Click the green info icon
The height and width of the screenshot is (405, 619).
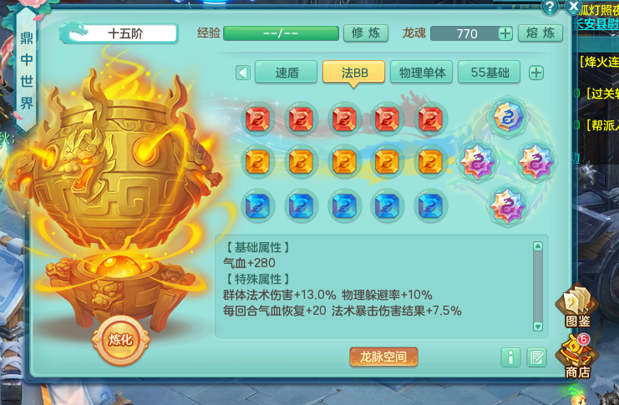510,357
